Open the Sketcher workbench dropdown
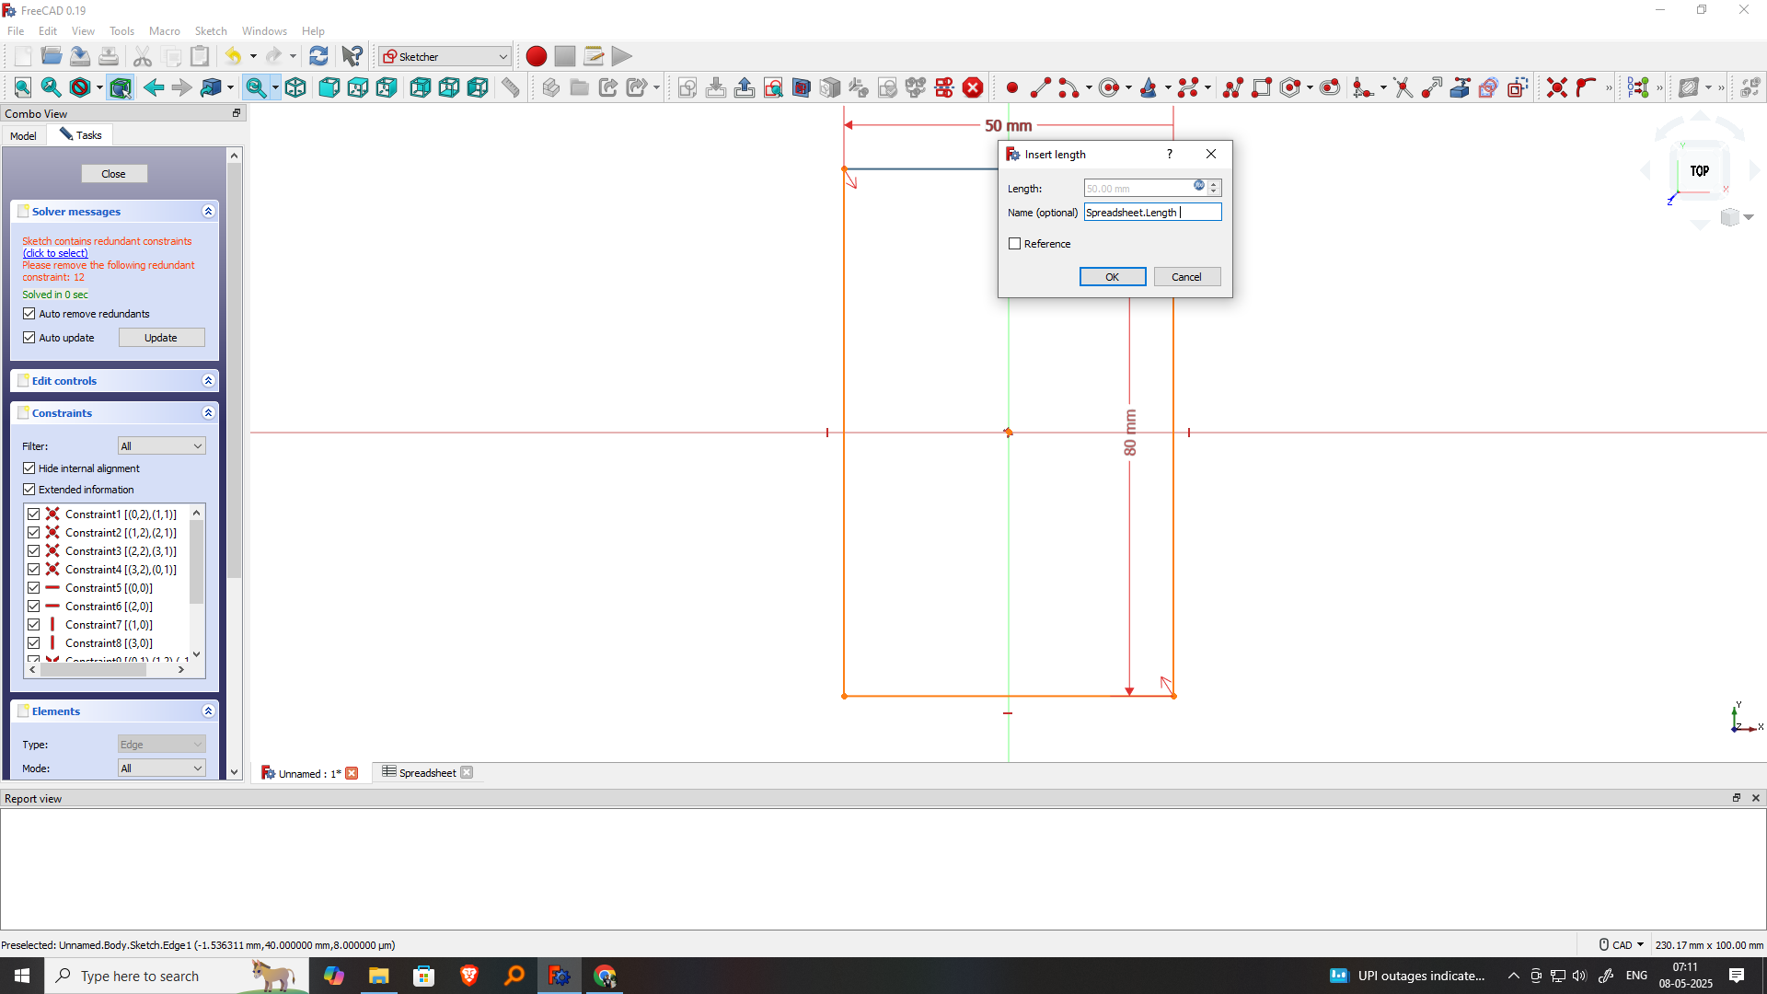This screenshot has height=994, width=1767. coord(445,56)
